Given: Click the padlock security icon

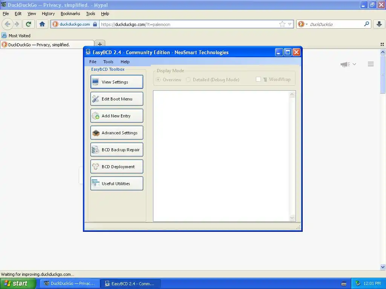Looking at the screenshot, I should pos(95,24).
